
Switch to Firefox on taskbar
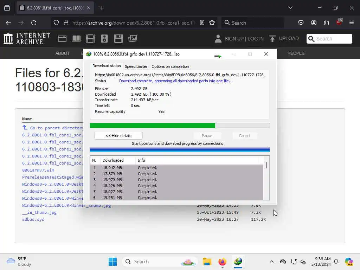pos(222,262)
